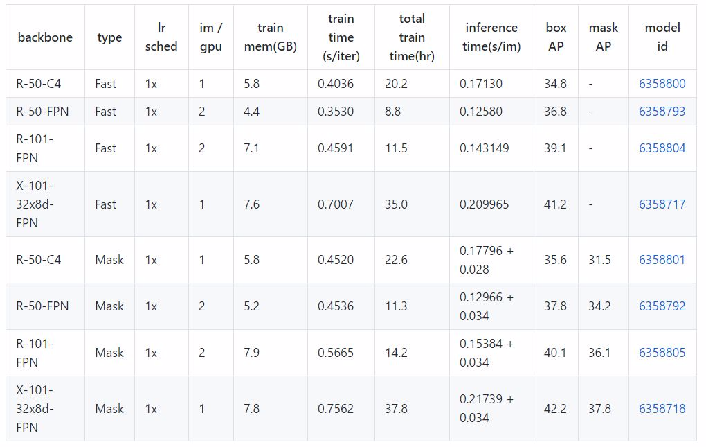Open the 6358805 model link
Viewport: 706px width, 447px height.
[x=662, y=353]
